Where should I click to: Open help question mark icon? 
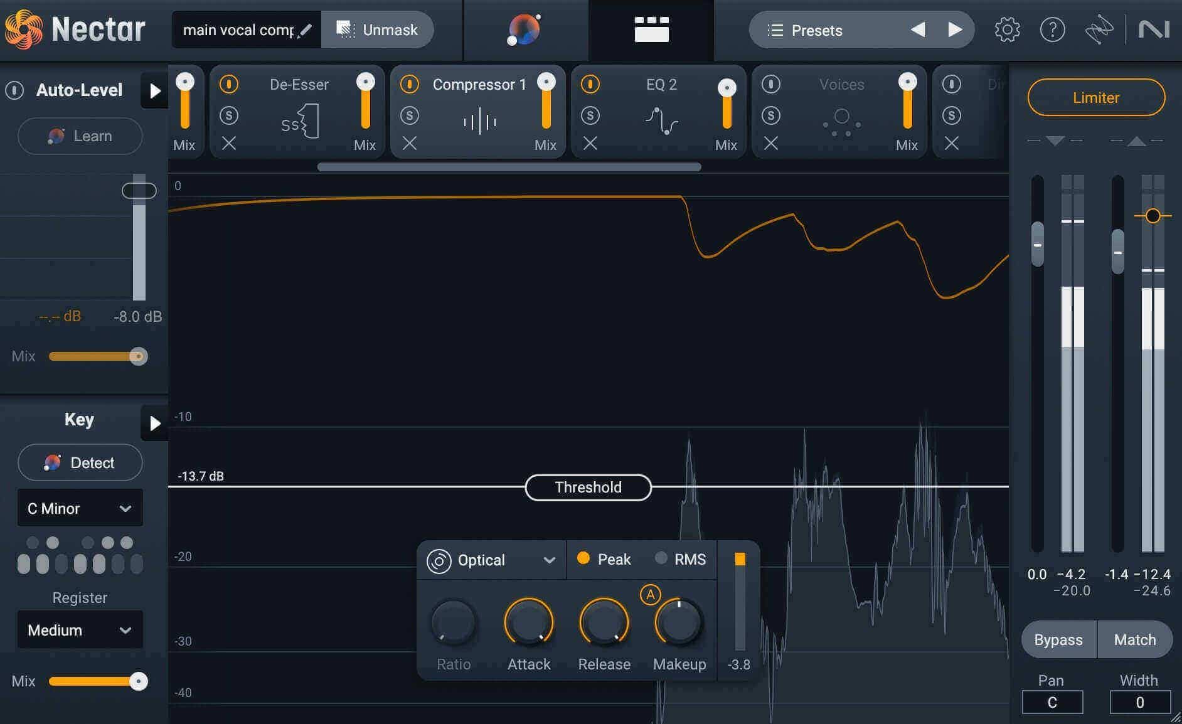click(1052, 29)
